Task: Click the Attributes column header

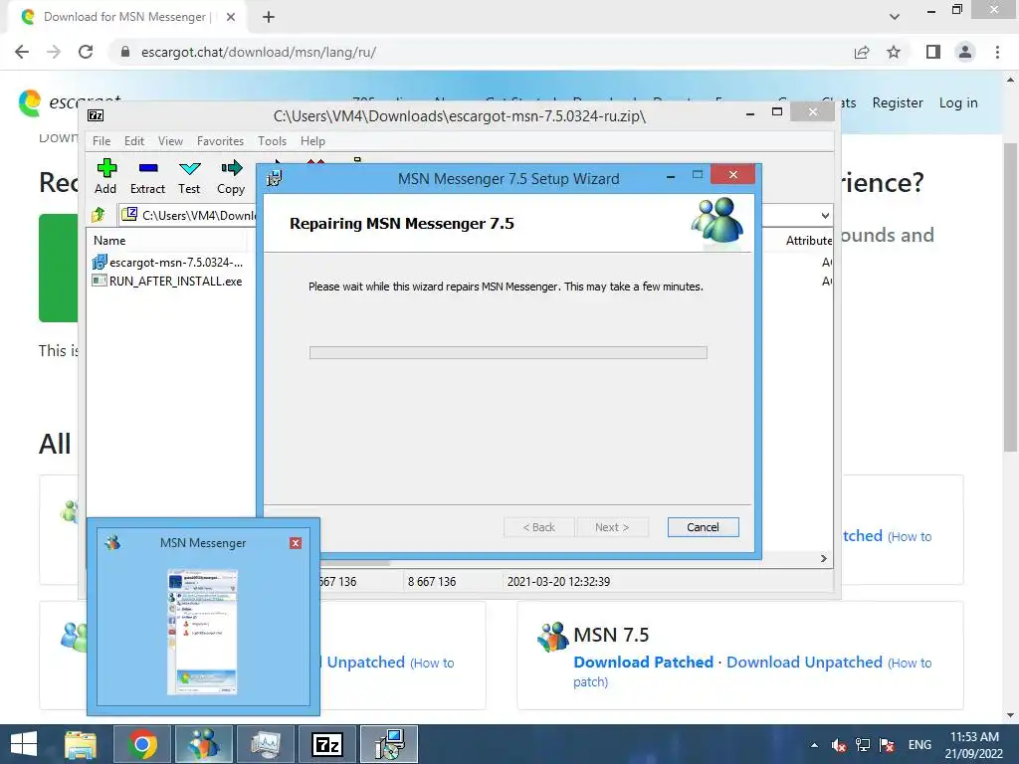Action: [x=808, y=241]
